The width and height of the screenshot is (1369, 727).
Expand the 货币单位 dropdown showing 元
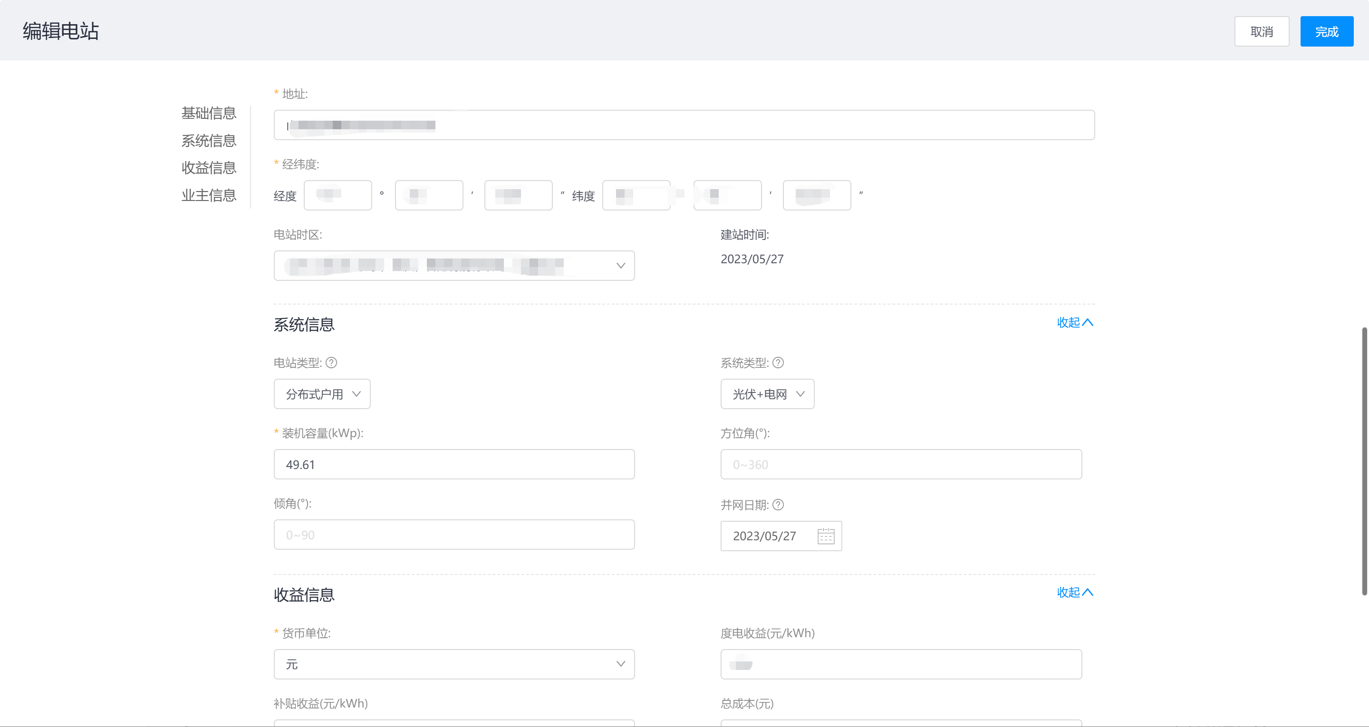point(454,664)
